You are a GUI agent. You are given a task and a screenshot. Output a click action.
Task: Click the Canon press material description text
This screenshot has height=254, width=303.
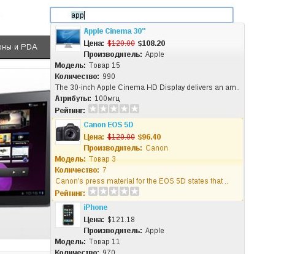[142, 181]
